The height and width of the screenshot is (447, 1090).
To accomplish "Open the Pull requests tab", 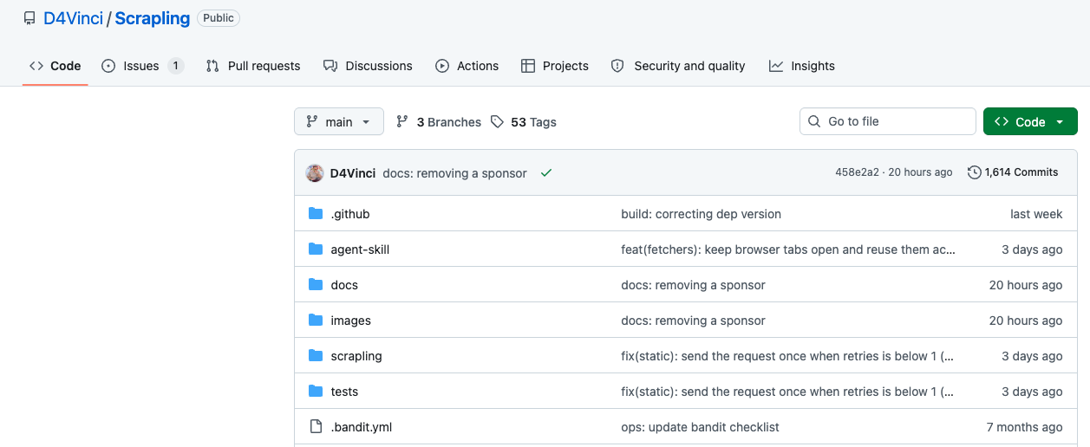I will coord(253,66).
